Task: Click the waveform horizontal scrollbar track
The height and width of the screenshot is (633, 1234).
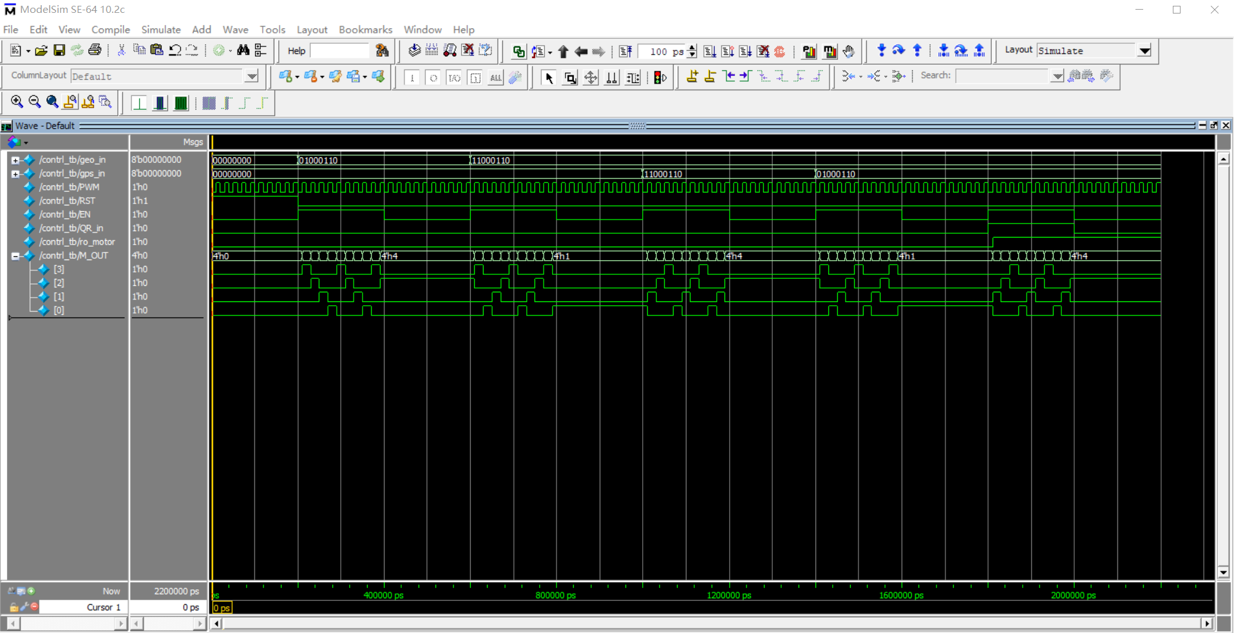Action: pyautogui.click(x=711, y=623)
